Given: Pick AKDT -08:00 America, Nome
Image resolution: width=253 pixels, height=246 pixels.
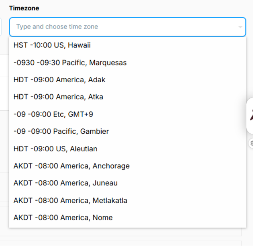Looking at the screenshot, I should point(63,217).
